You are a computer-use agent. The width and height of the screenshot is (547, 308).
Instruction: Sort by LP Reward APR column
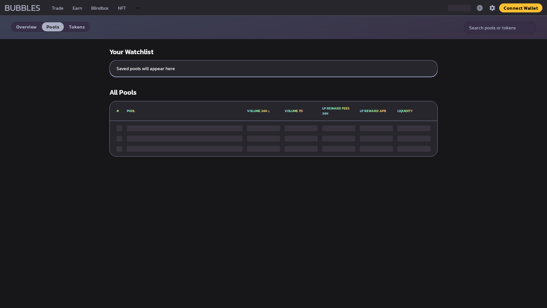(373, 111)
